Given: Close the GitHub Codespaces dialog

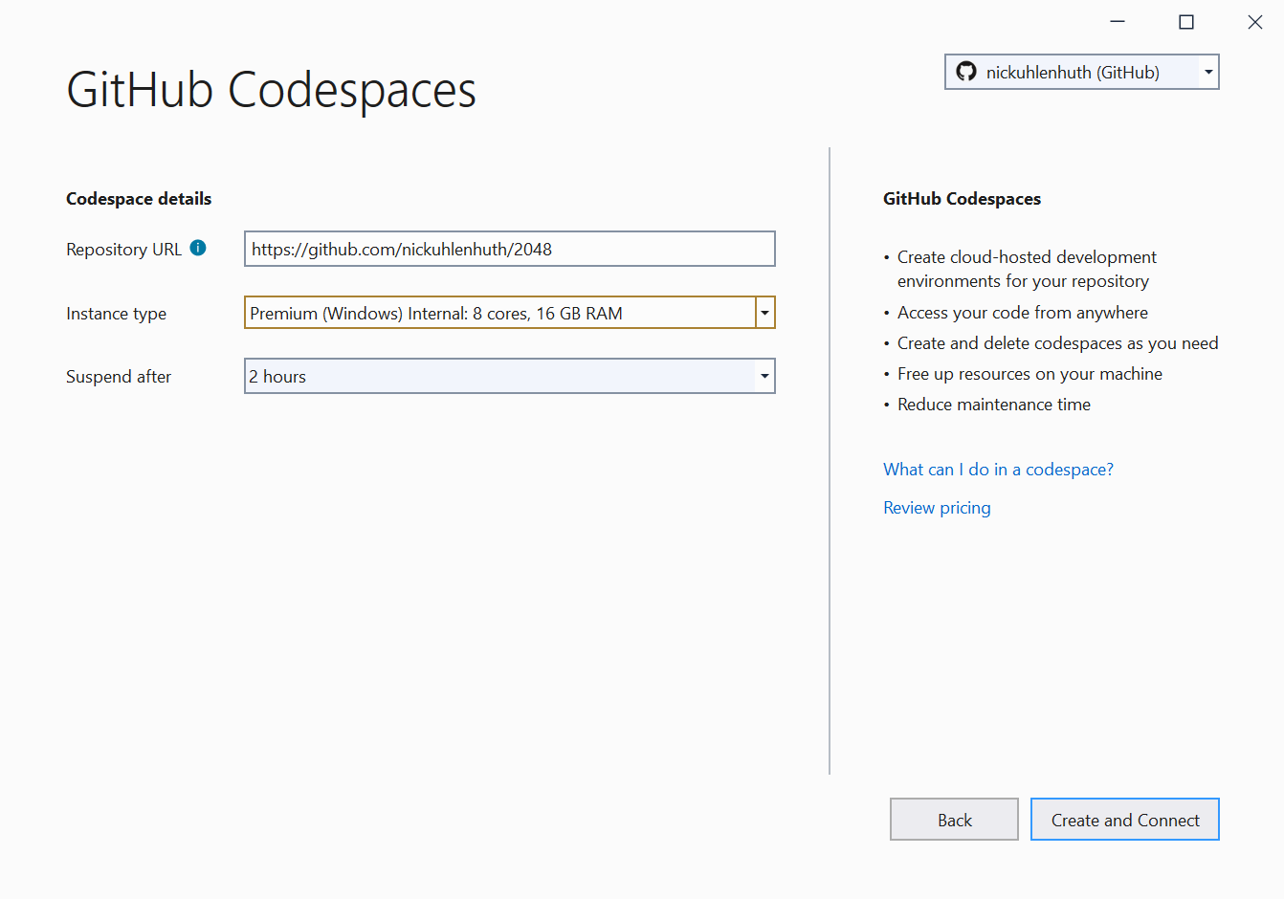Looking at the screenshot, I should pos(1254,22).
